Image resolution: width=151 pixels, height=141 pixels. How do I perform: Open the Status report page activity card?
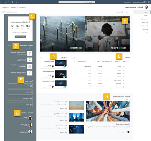click(x=53, y=64)
